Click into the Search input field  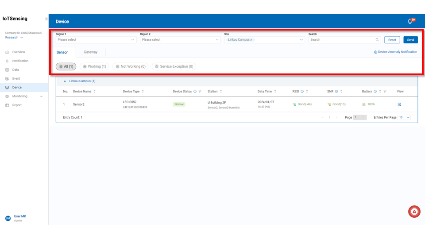click(341, 40)
